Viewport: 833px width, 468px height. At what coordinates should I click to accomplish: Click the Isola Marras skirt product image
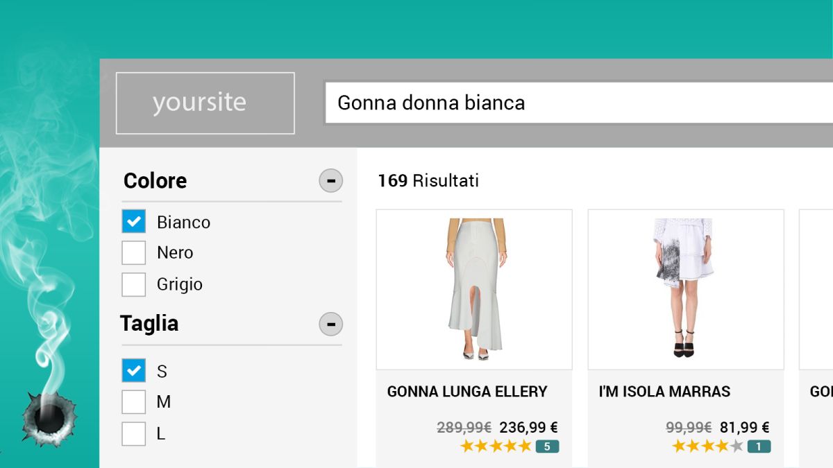[685, 289]
